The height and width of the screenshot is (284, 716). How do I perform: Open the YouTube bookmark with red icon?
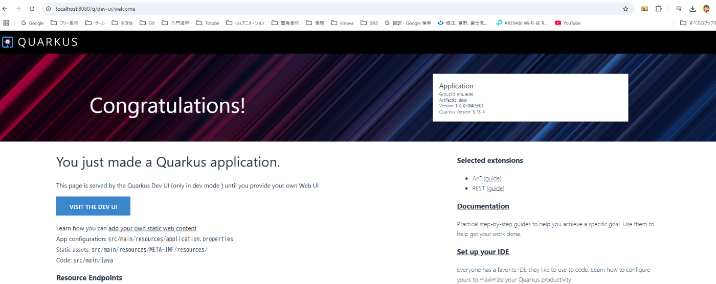click(x=568, y=23)
